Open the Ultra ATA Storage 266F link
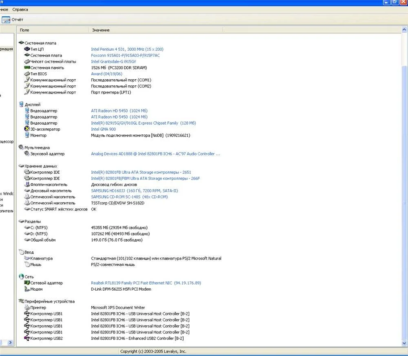Image resolution: width=408 pixels, height=356 pixels. 145,178
